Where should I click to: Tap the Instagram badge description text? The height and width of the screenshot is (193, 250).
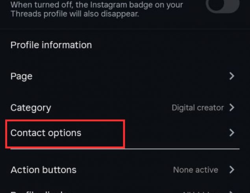96,6
